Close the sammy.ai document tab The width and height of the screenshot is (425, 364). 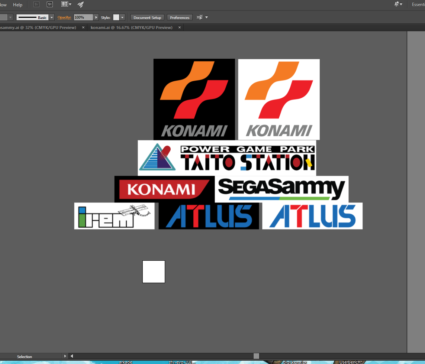83,27
